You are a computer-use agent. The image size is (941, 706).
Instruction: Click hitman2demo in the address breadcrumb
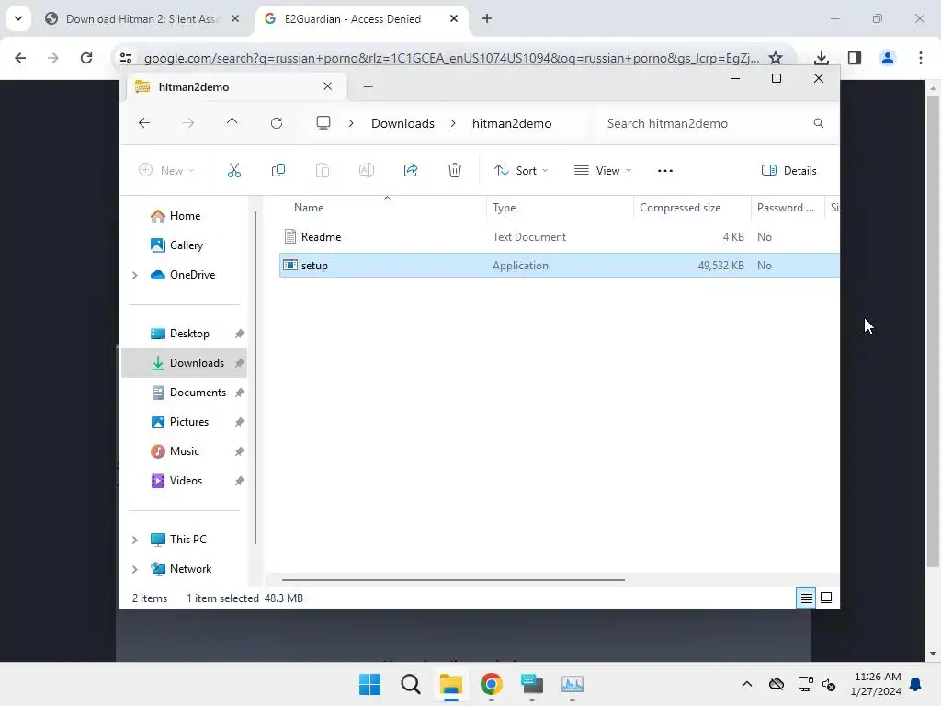[512, 123]
